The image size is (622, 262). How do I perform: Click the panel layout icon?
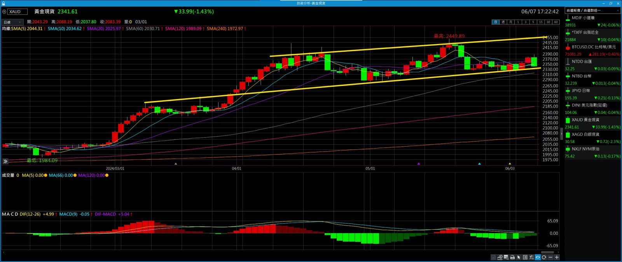(x=525, y=257)
